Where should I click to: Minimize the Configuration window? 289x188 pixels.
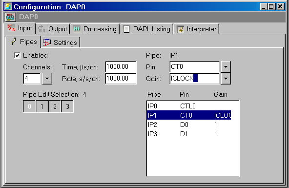click(x=264, y=7)
